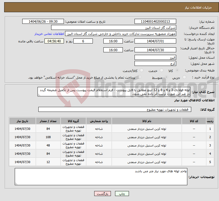Select the متوسط purchase type radio

pyautogui.click(x=166, y=77)
